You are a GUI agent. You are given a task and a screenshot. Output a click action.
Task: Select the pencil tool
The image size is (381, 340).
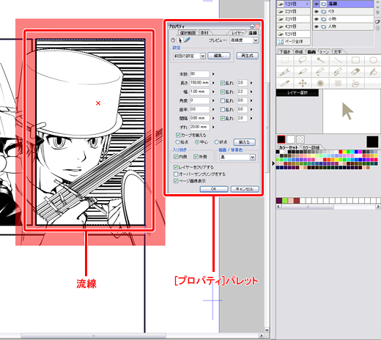click(x=303, y=72)
